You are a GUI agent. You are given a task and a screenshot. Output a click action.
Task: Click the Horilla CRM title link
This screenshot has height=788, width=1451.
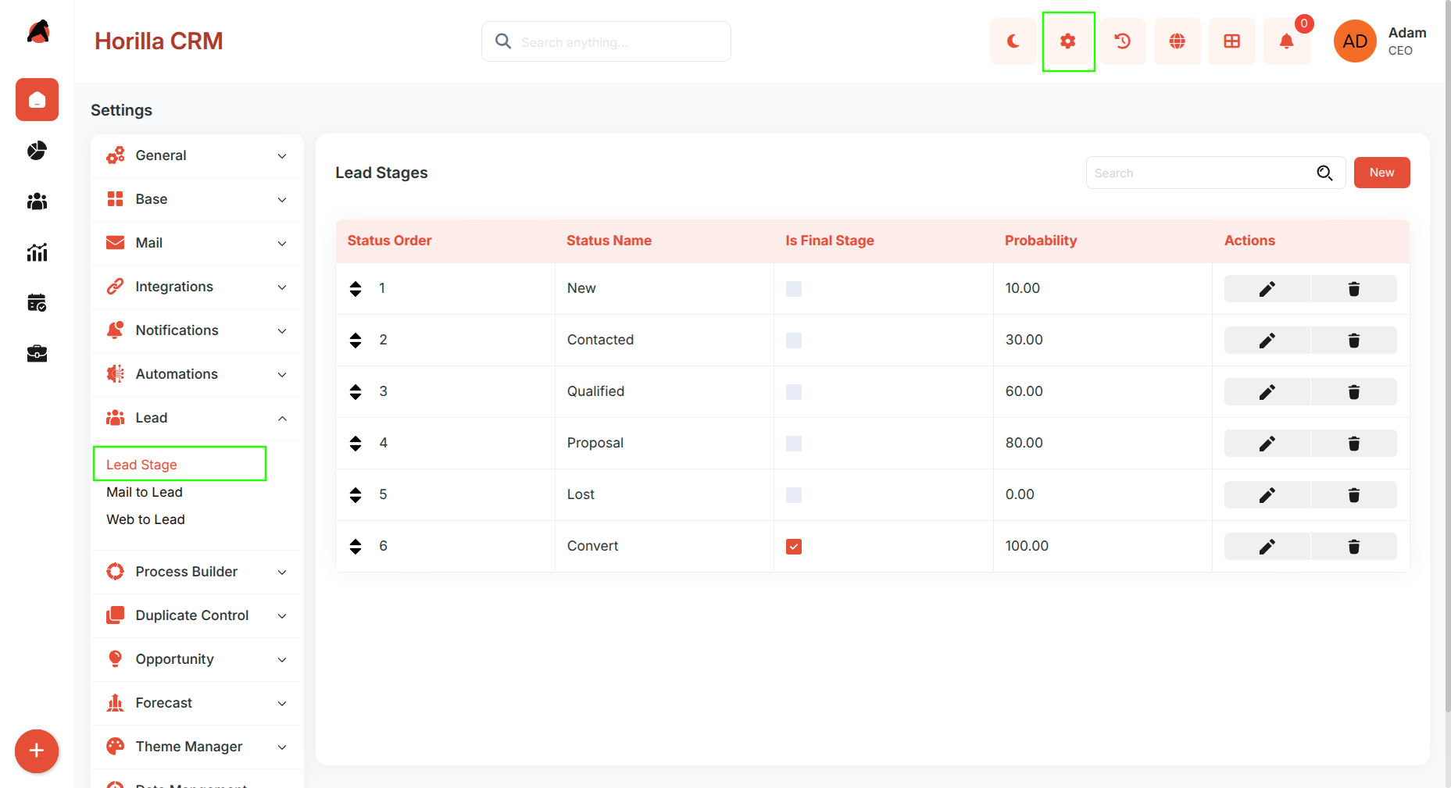pos(159,41)
